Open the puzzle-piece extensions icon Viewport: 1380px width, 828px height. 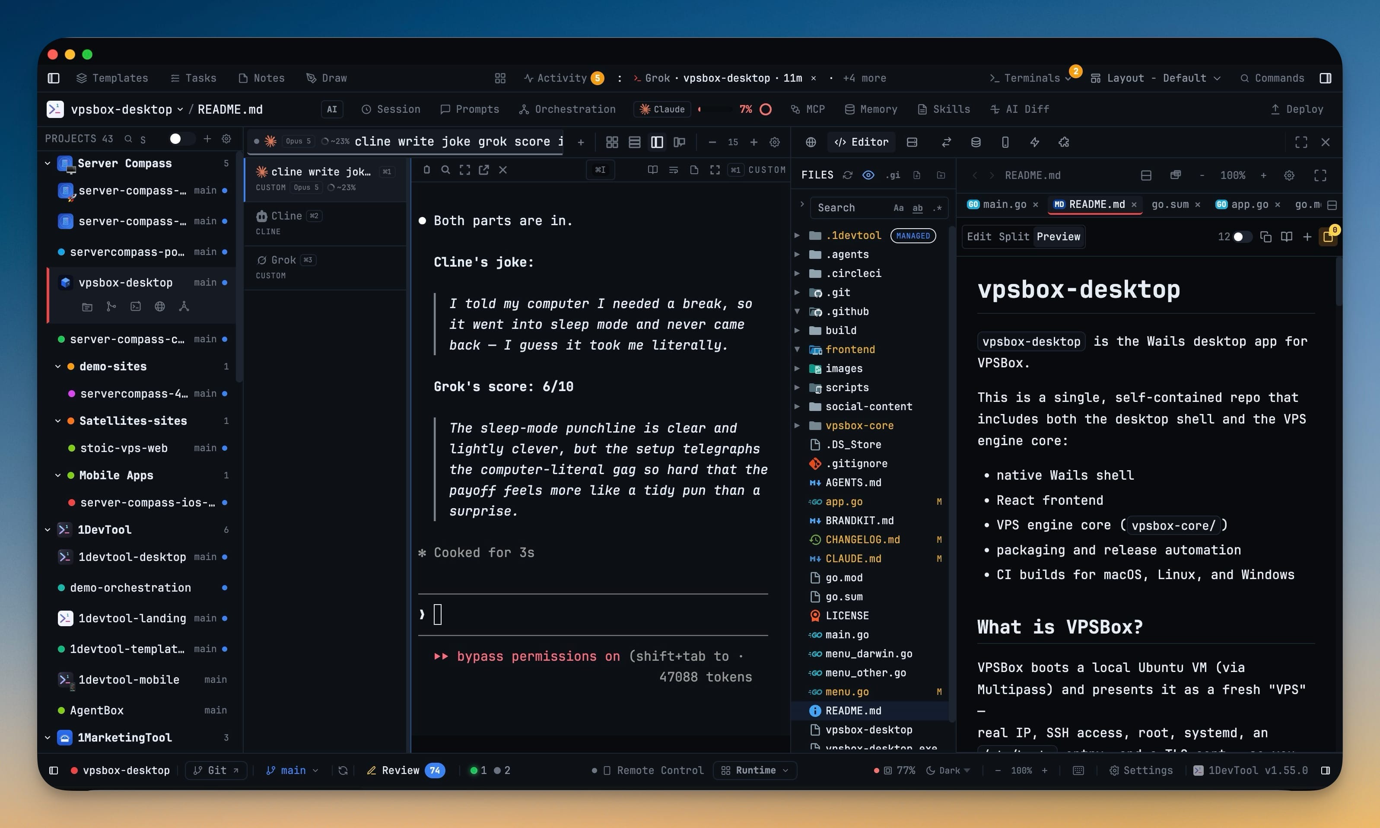(1064, 142)
